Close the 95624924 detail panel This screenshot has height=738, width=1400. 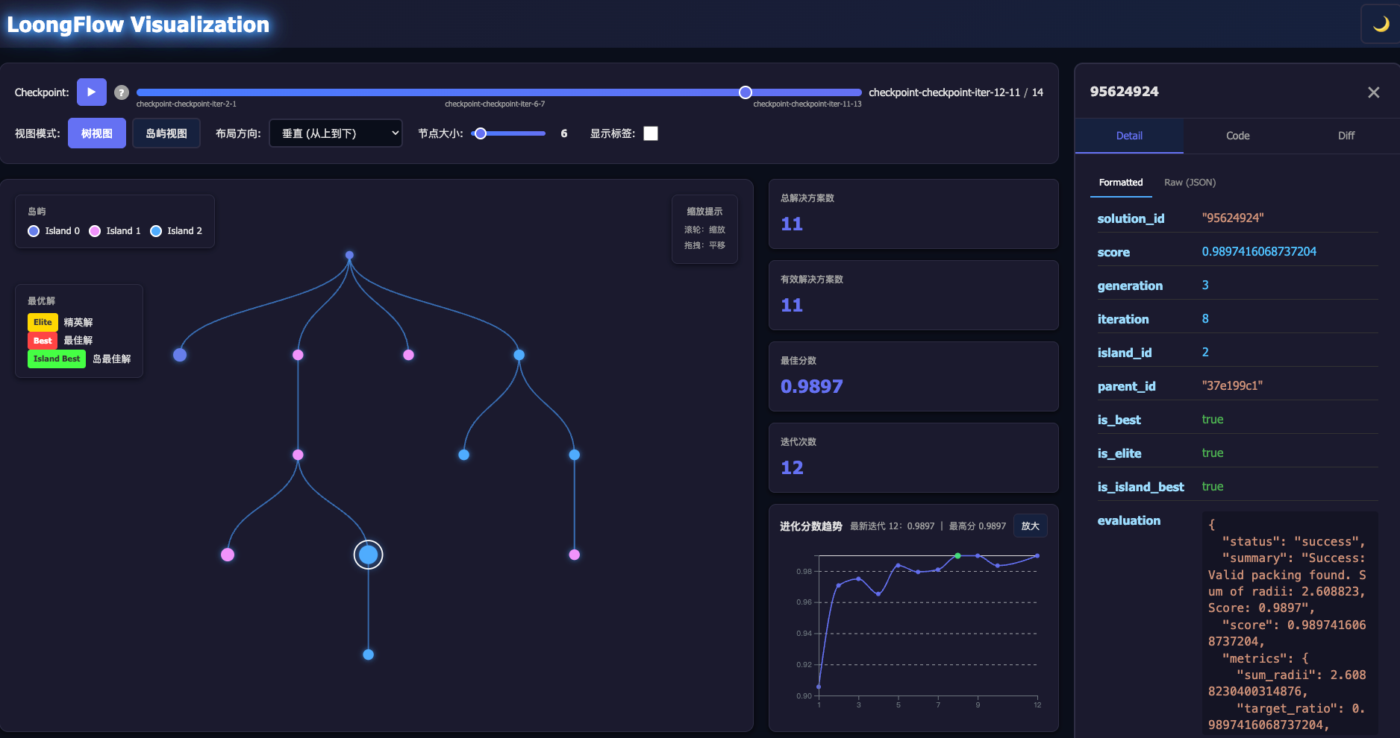[1373, 92]
